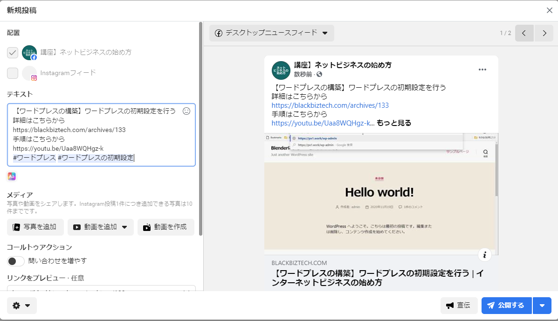This screenshot has height=321, width=558.
Task: Uncheck the Facebook page placement checkbox
Action: (13, 53)
